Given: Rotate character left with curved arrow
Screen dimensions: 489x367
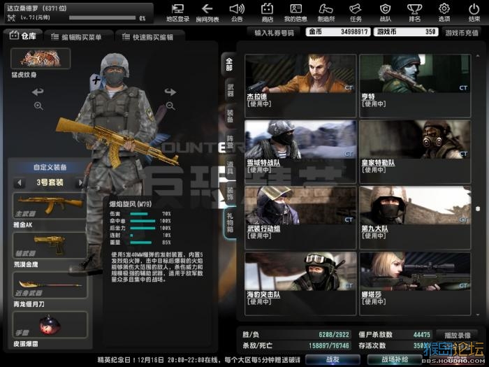Looking at the screenshot, I should coord(38,92).
